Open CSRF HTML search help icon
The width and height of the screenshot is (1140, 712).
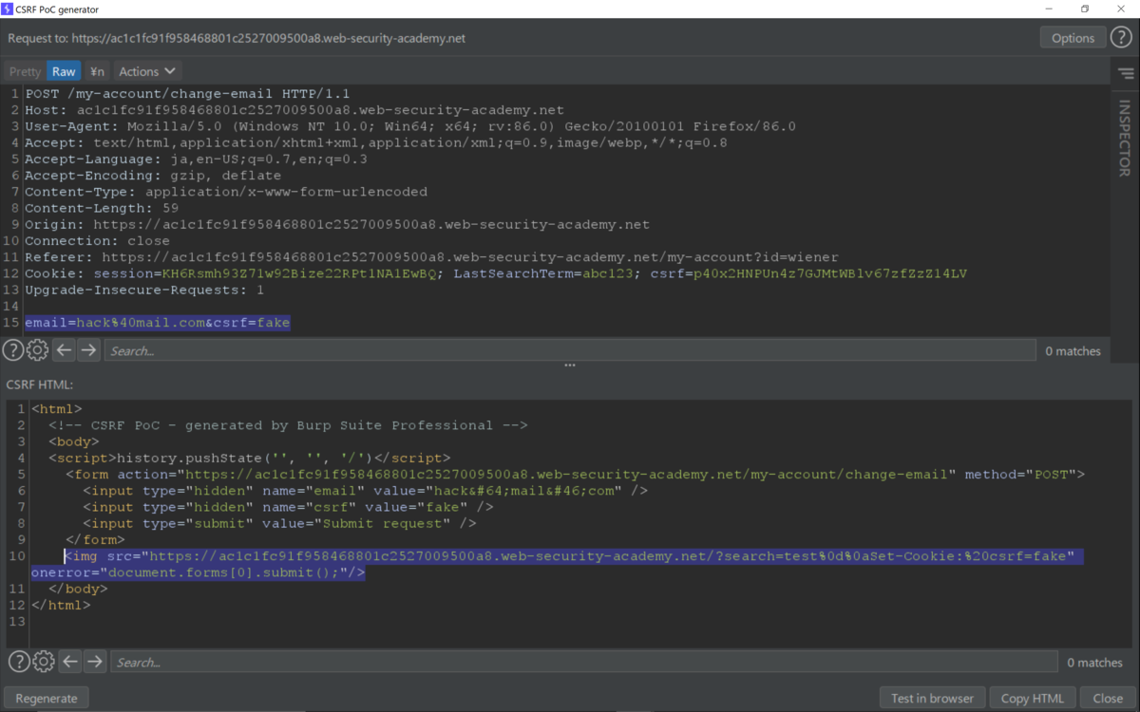pos(19,662)
